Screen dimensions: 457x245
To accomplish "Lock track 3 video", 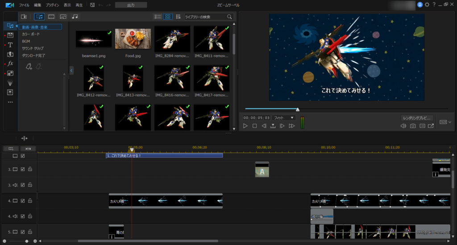I will coord(30,169).
